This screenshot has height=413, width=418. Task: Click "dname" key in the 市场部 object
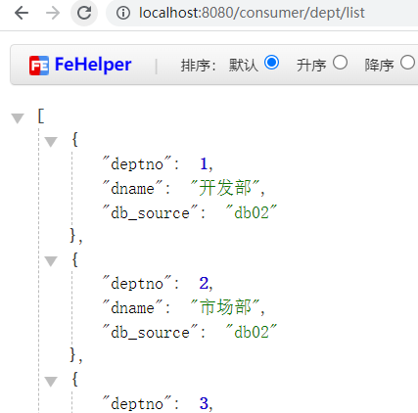pos(132,307)
